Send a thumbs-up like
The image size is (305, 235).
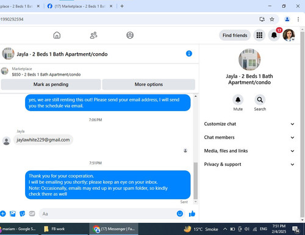click(192, 214)
